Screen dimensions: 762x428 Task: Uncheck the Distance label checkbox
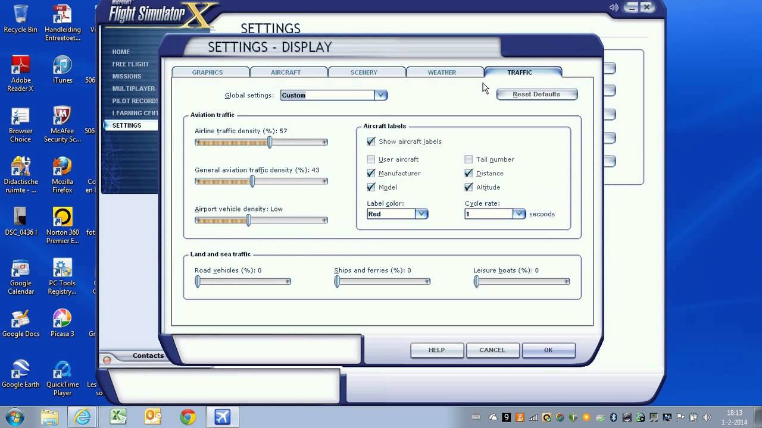[469, 173]
